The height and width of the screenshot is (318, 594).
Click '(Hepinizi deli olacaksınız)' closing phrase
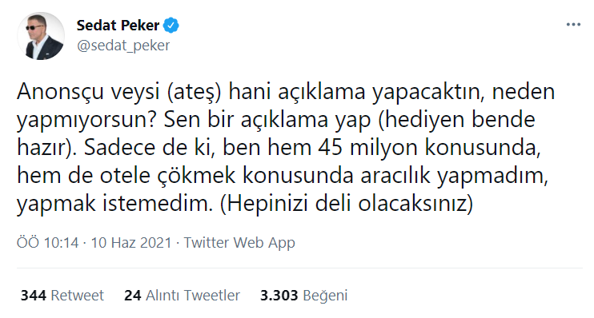coord(347,204)
